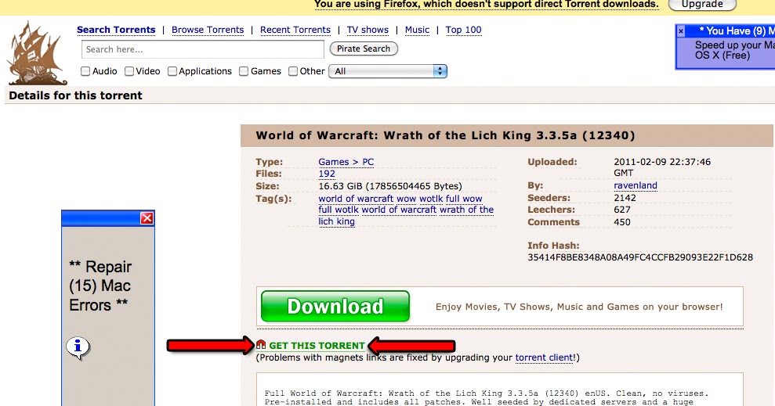Click the '16.63 GiB (17856504465 Bytes)' size text
This screenshot has height=406, width=775.
click(390, 186)
